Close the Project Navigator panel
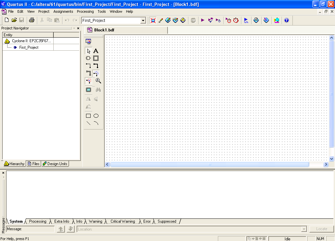Image resolution: width=335 pixels, height=241 pixels. coord(78,28)
